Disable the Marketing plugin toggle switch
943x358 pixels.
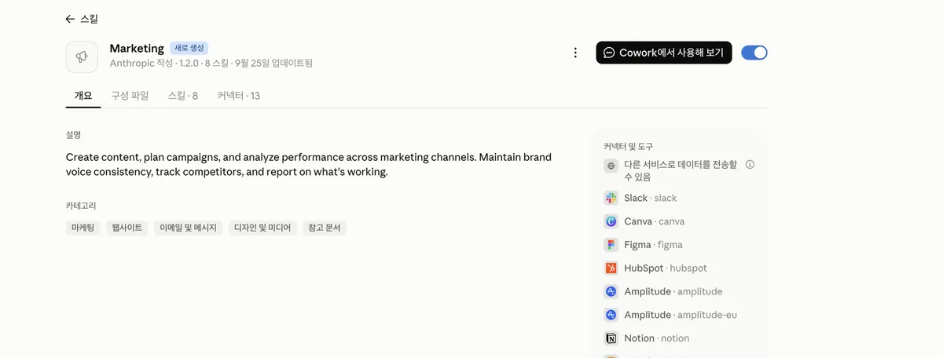pos(754,53)
